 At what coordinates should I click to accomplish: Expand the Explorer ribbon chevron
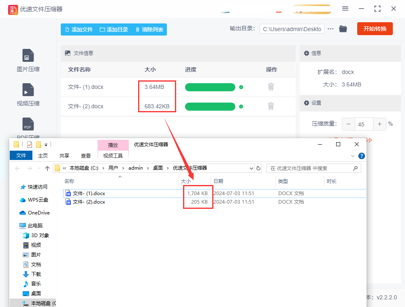tap(353, 156)
